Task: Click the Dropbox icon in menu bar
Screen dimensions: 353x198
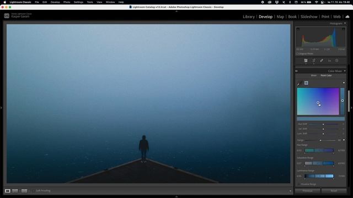Action: coord(277,2)
